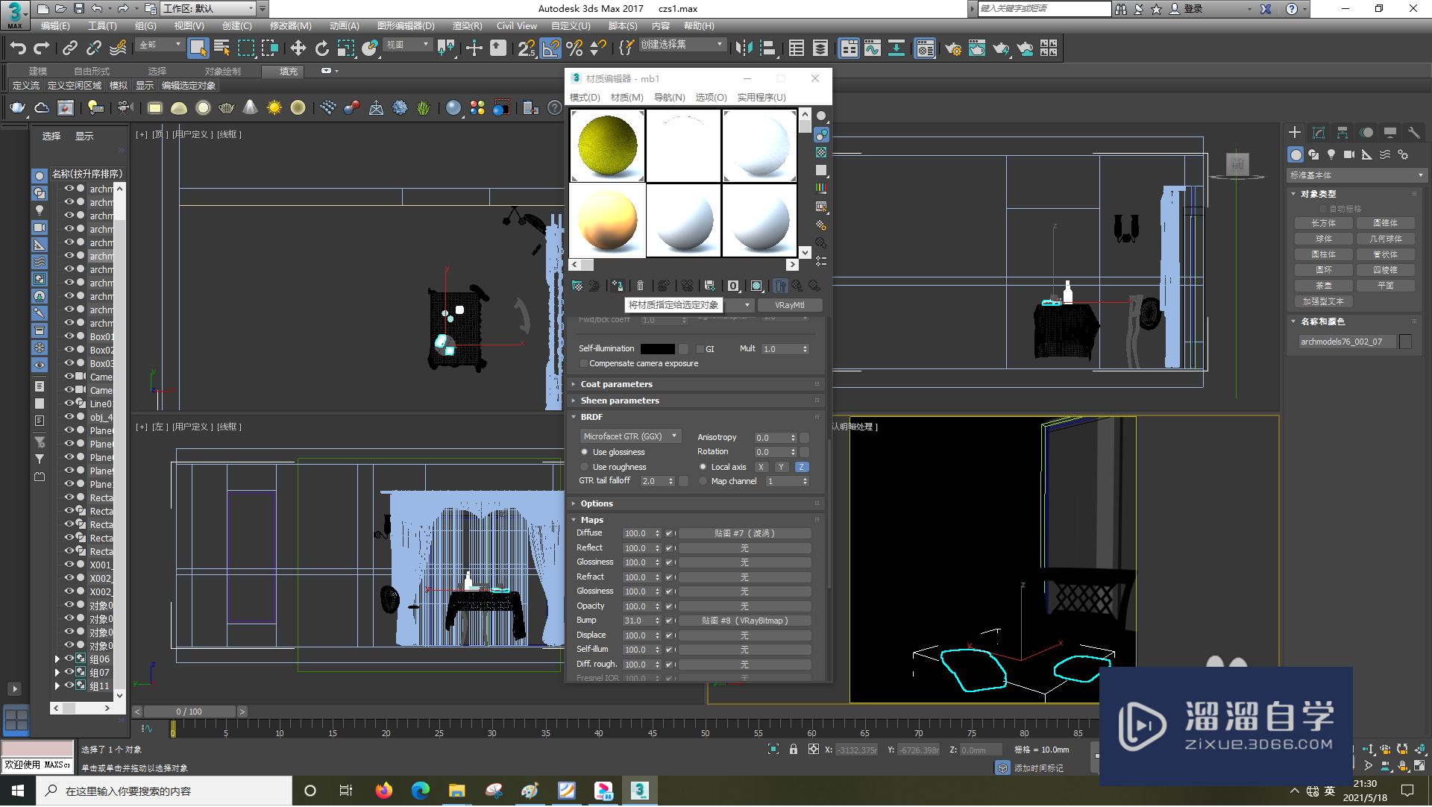1432x807 pixels.
Task: Click 实用程序(U) menu tab
Action: (763, 96)
